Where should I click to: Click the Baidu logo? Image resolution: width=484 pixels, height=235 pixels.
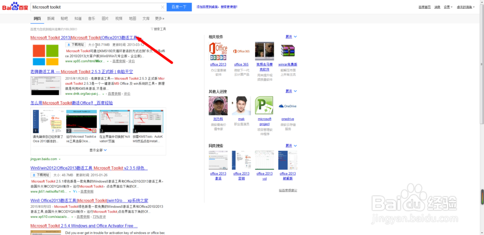(x=15, y=7)
